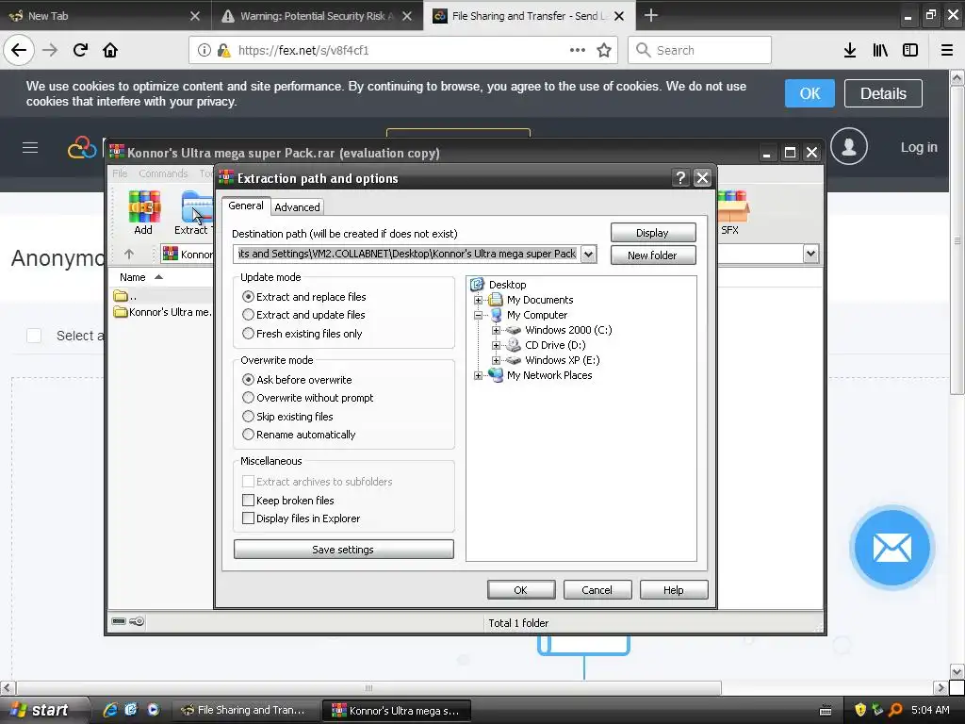
Task: Open a new browser tab
Action: click(x=650, y=15)
